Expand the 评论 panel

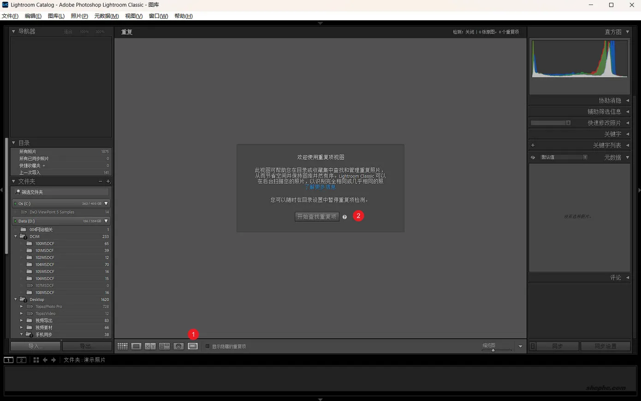click(x=628, y=277)
